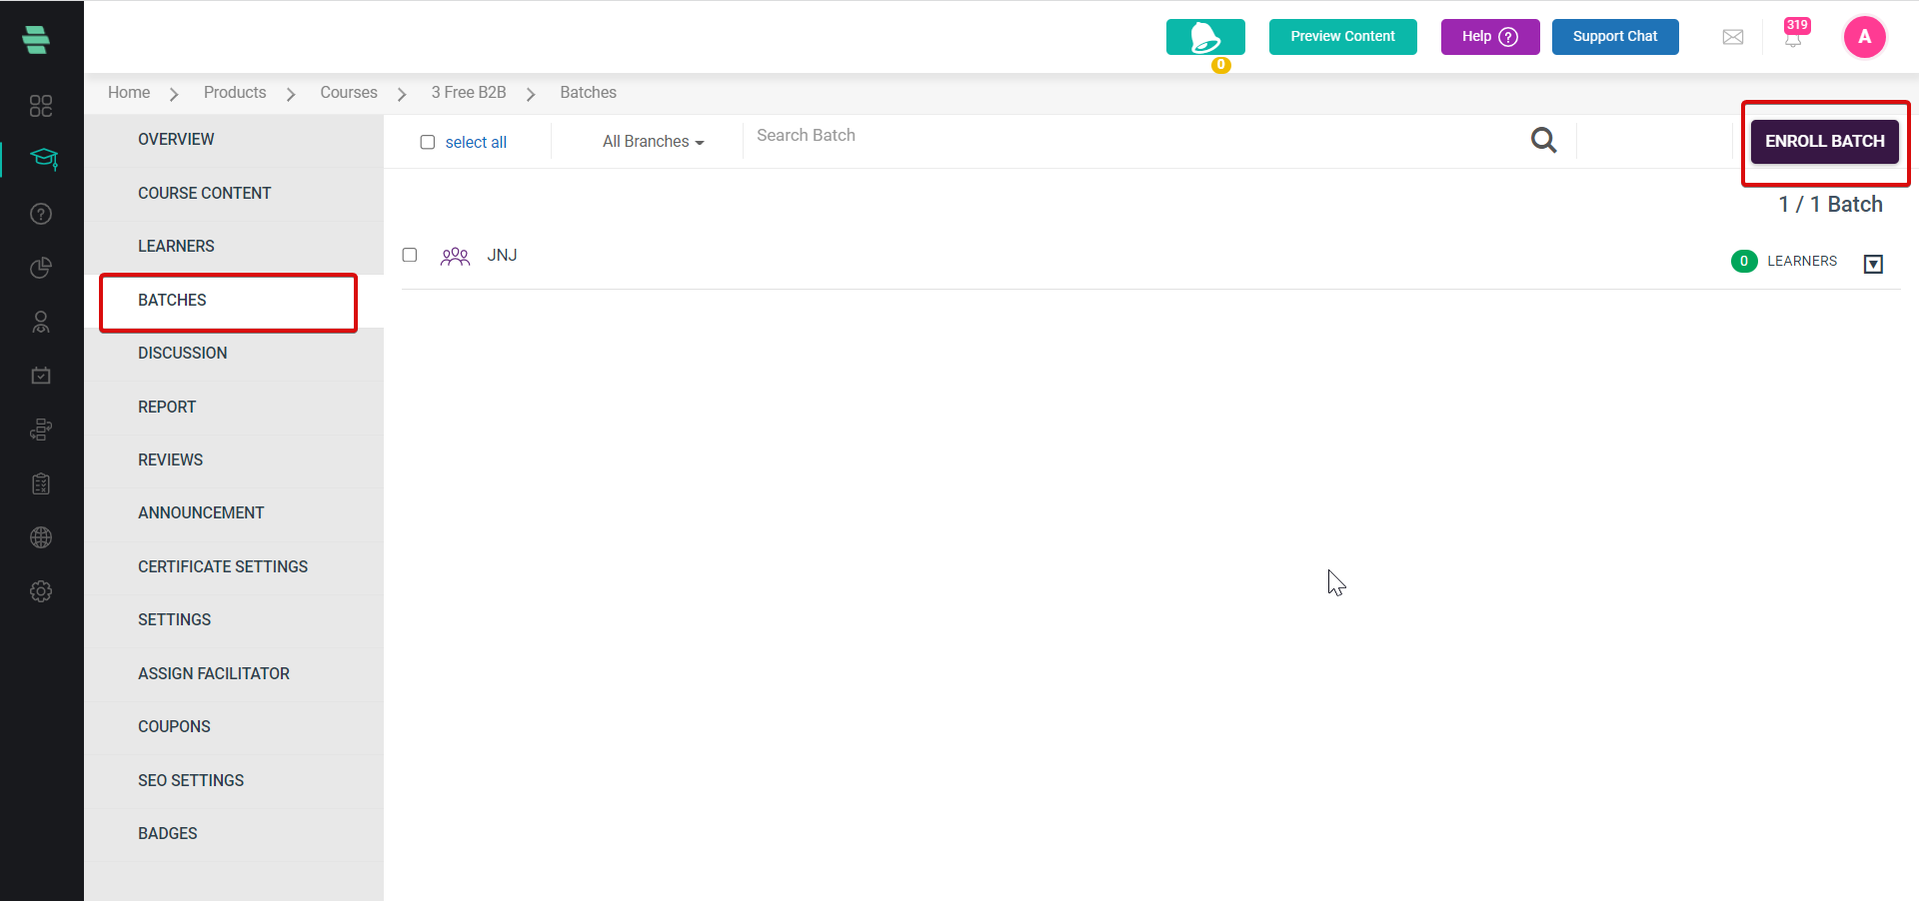Screen dimensions: 1919x901
Task: Open the OVERVIEW menu item
Action: (x=234, y=140)
